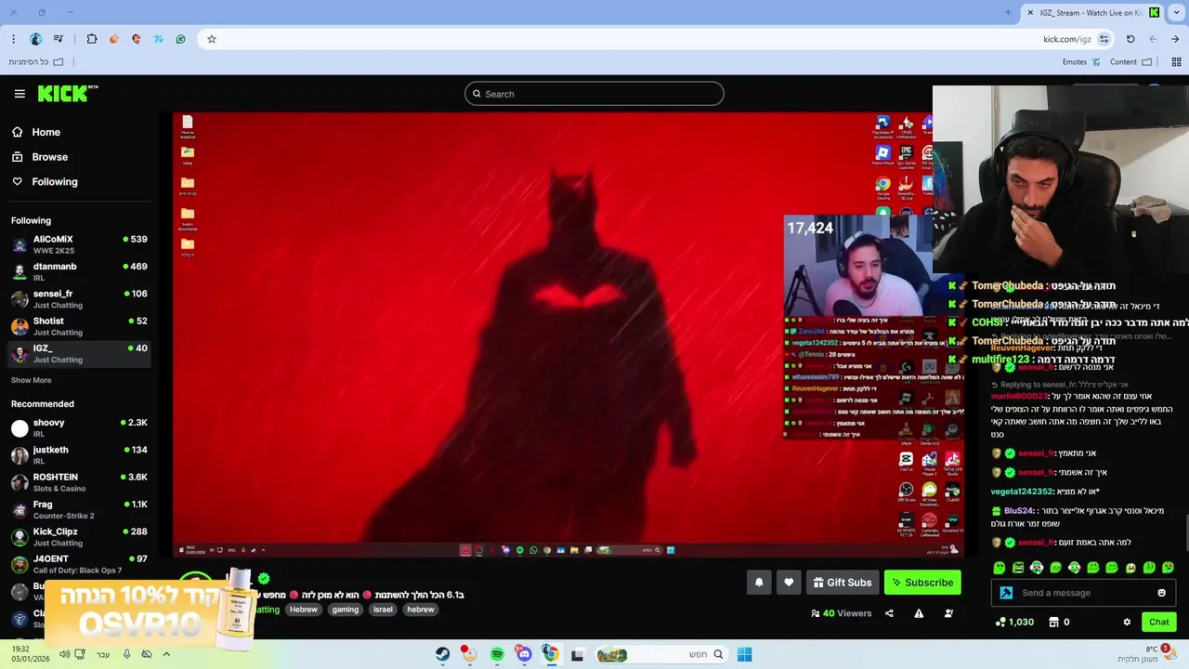This screenshot has height=669, width=1189.
Task: Select the first green quick emote
Action: point(1000,568)
